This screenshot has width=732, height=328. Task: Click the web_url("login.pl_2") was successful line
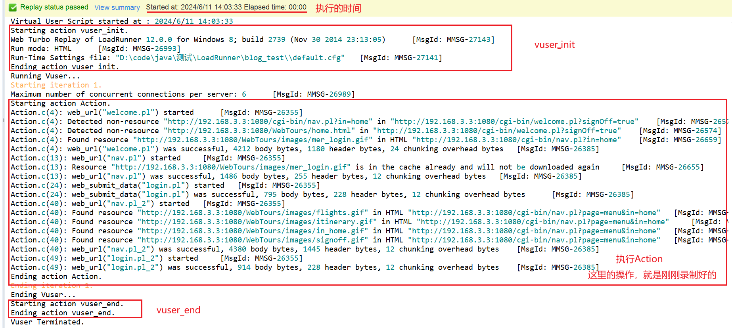(x=305, y=267)
